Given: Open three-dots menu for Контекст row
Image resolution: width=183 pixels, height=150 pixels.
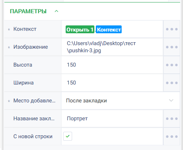Looking at the screenshot, I should pos(172,29).
